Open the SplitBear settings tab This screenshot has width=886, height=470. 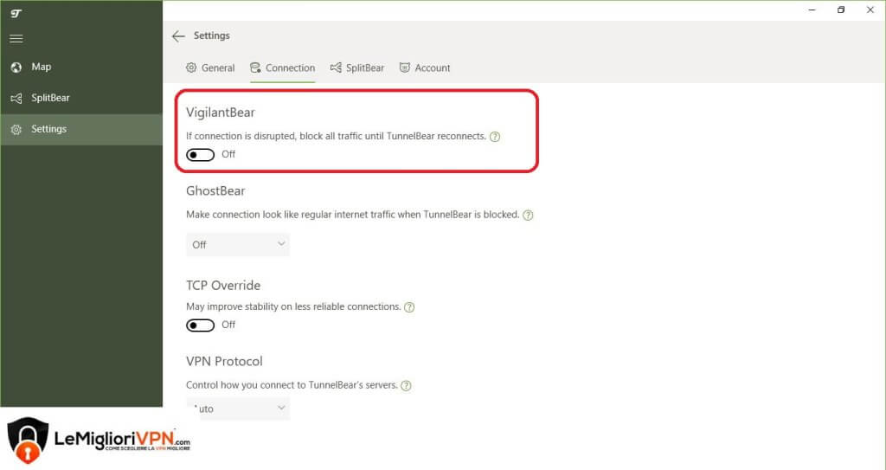pyautogui.click(x=357, y=68)
